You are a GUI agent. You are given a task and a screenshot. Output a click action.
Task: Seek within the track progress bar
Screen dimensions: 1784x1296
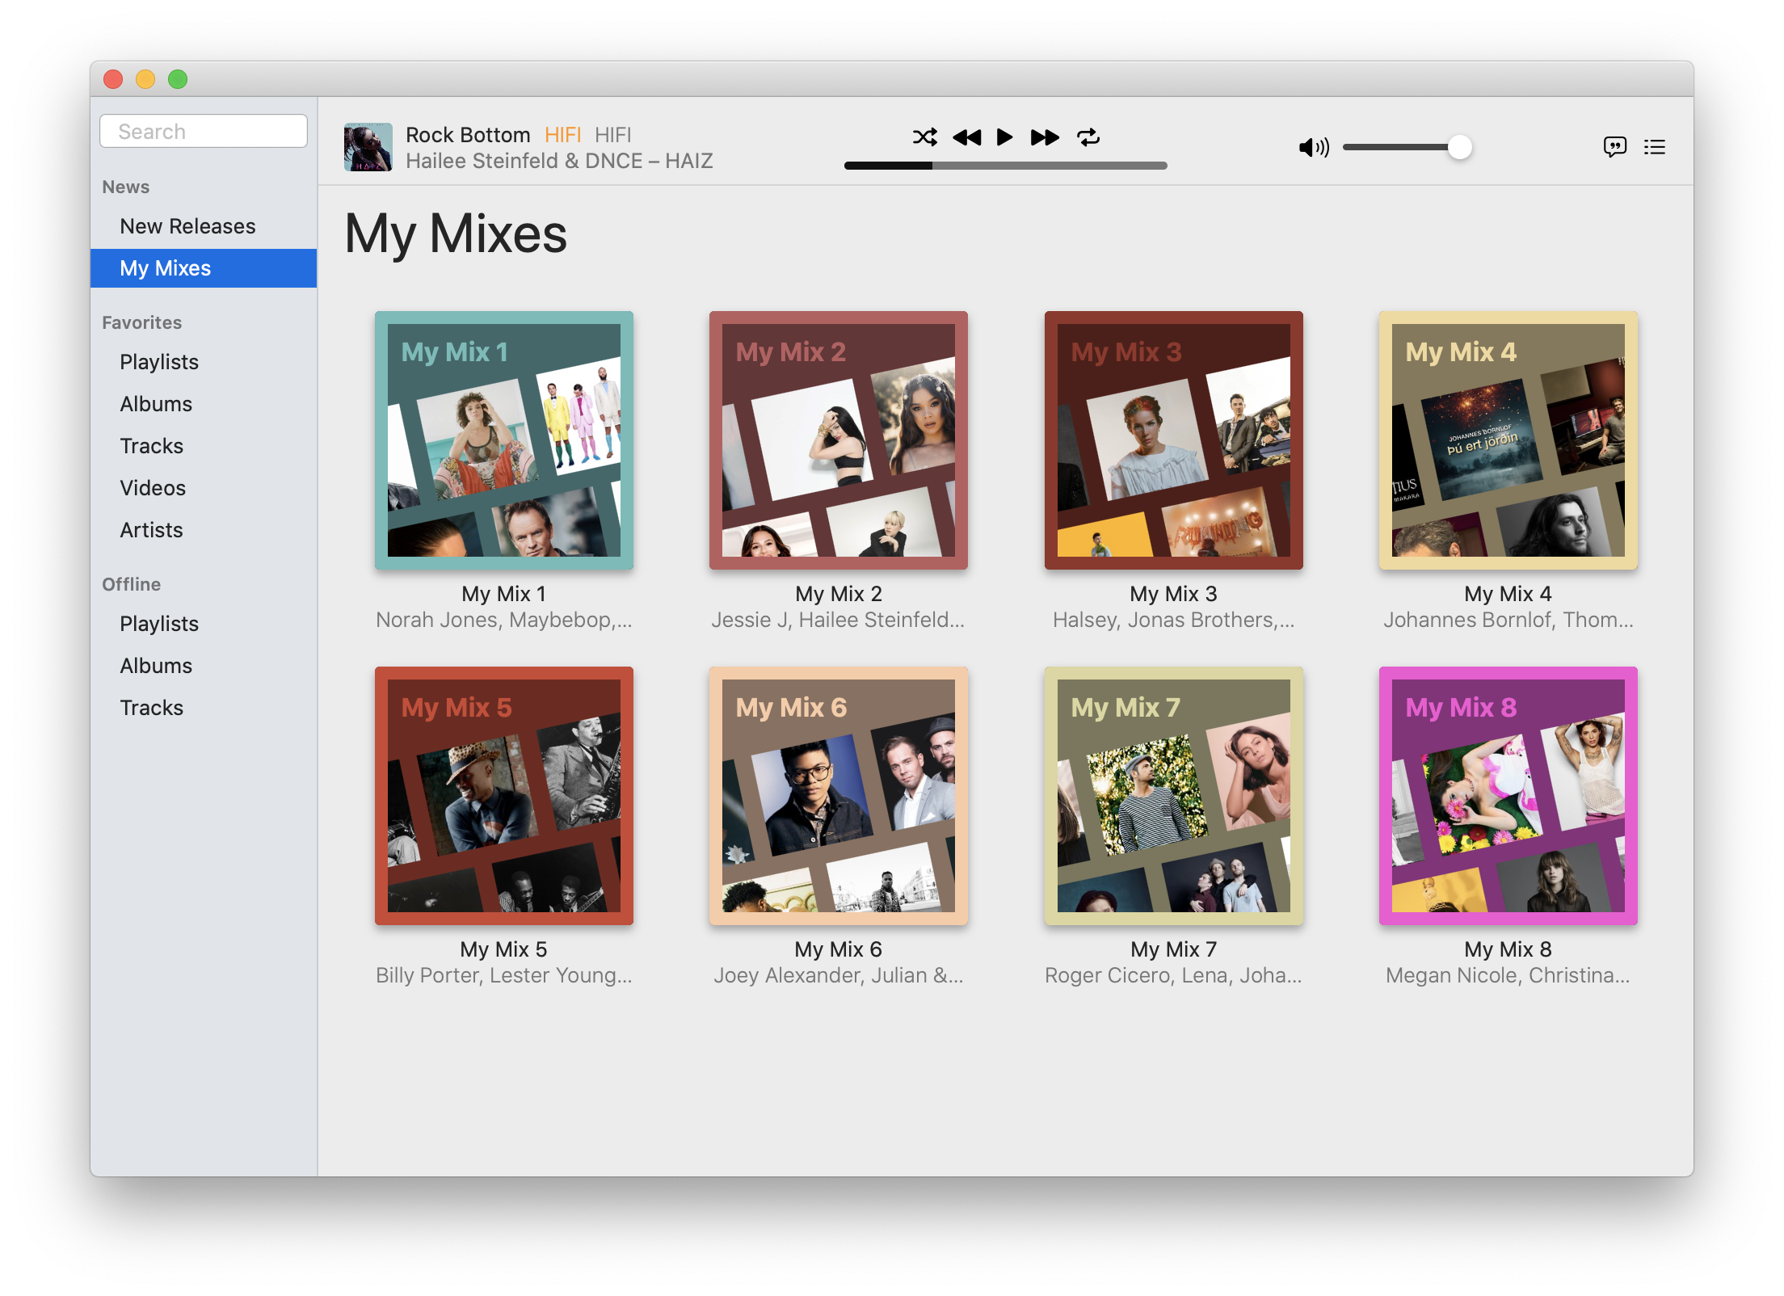(x=1005, y=166)
